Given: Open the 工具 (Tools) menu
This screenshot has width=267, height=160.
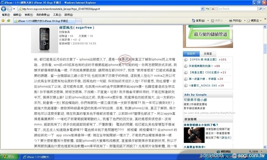Looking at the screenshot, I should (57, 15).
